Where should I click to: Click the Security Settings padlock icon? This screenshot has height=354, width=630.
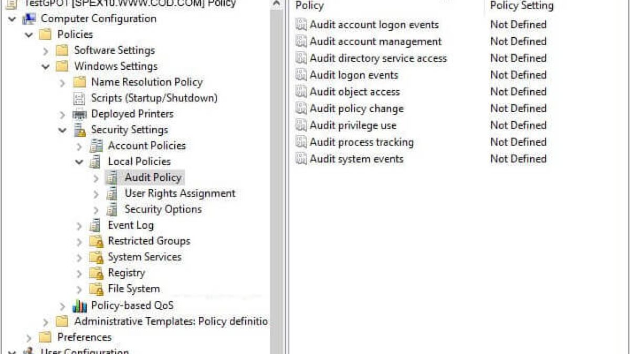pos(79,130)
